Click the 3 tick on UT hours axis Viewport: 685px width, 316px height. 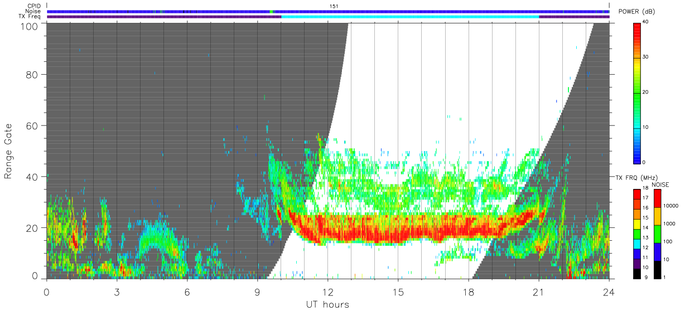tap(117, 292)
